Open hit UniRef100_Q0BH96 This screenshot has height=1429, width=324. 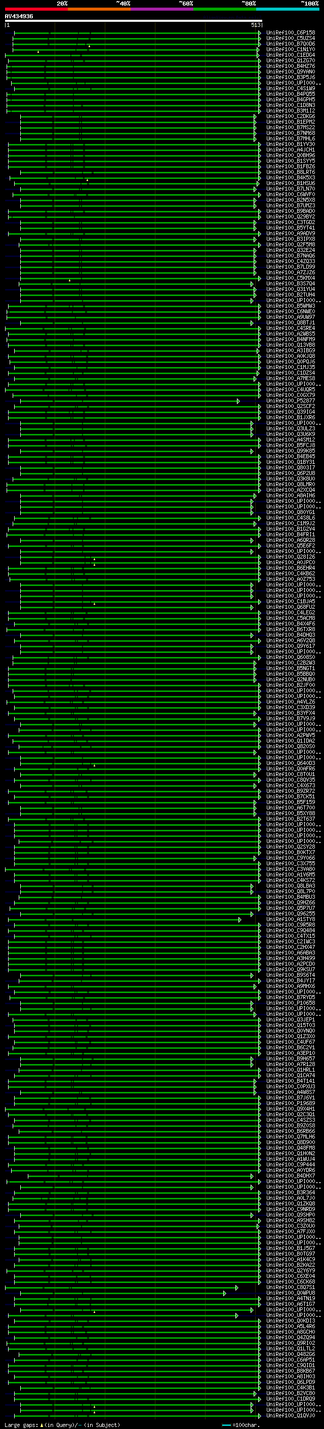pyautogui.click(x=291, y=155)
